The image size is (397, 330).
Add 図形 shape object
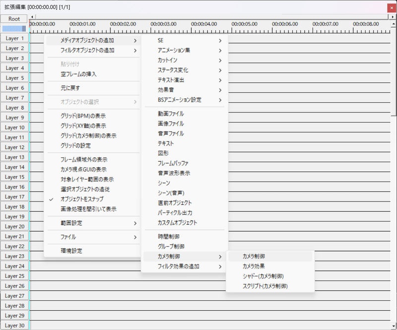click(185, 153)
